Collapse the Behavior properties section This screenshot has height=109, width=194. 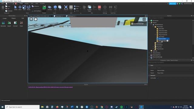(x=149, y=75)
